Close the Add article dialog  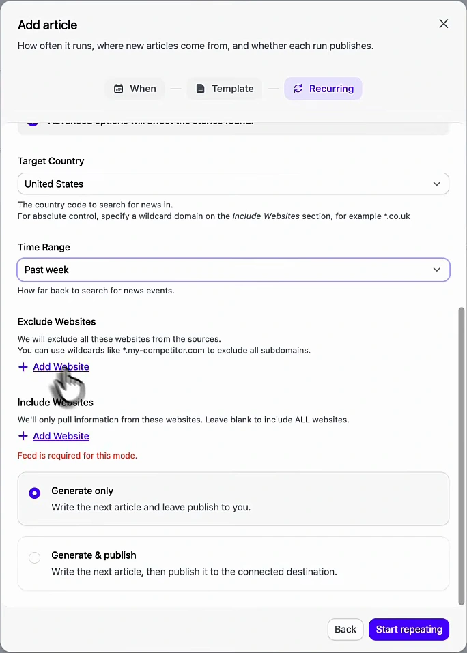point(444,24)
